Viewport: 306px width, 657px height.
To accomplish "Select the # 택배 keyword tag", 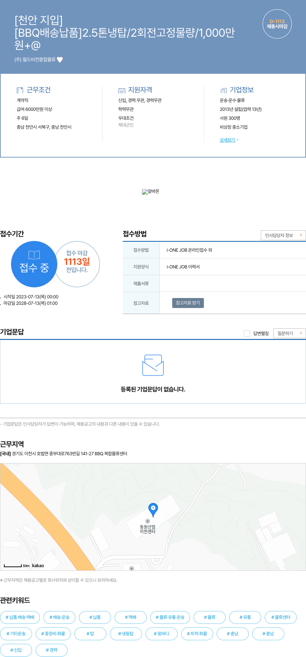I will click(131, 617).
